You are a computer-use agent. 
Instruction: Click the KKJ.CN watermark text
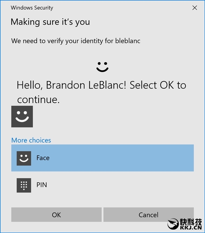coord(193,228)
